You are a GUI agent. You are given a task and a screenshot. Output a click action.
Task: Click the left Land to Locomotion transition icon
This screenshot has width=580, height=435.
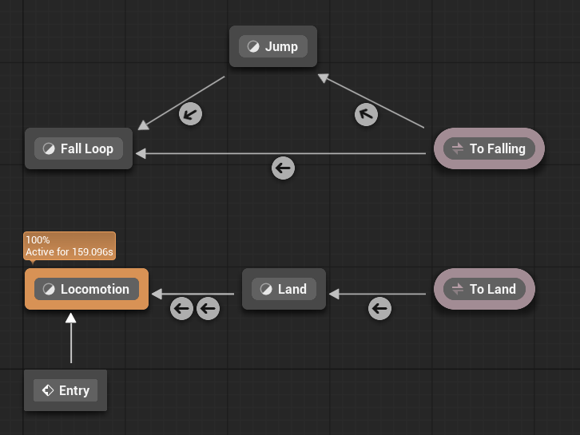click(182, 308)
